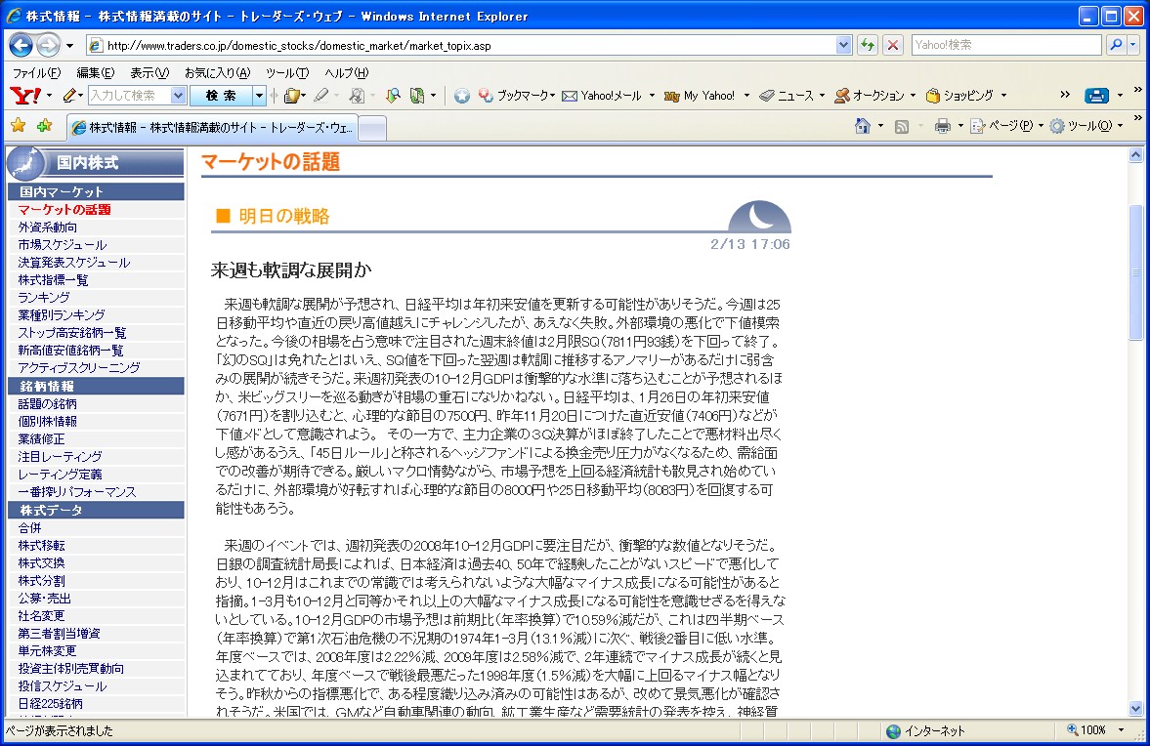Open 投資主体別売買動向 sidebar link
This screenshot has width=1150, height=746.
[71, 668]
